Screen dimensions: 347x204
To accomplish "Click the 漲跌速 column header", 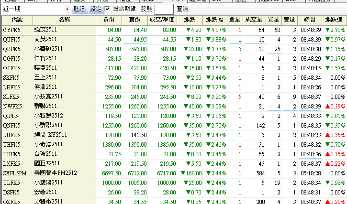I will click(x=333, y=20).
